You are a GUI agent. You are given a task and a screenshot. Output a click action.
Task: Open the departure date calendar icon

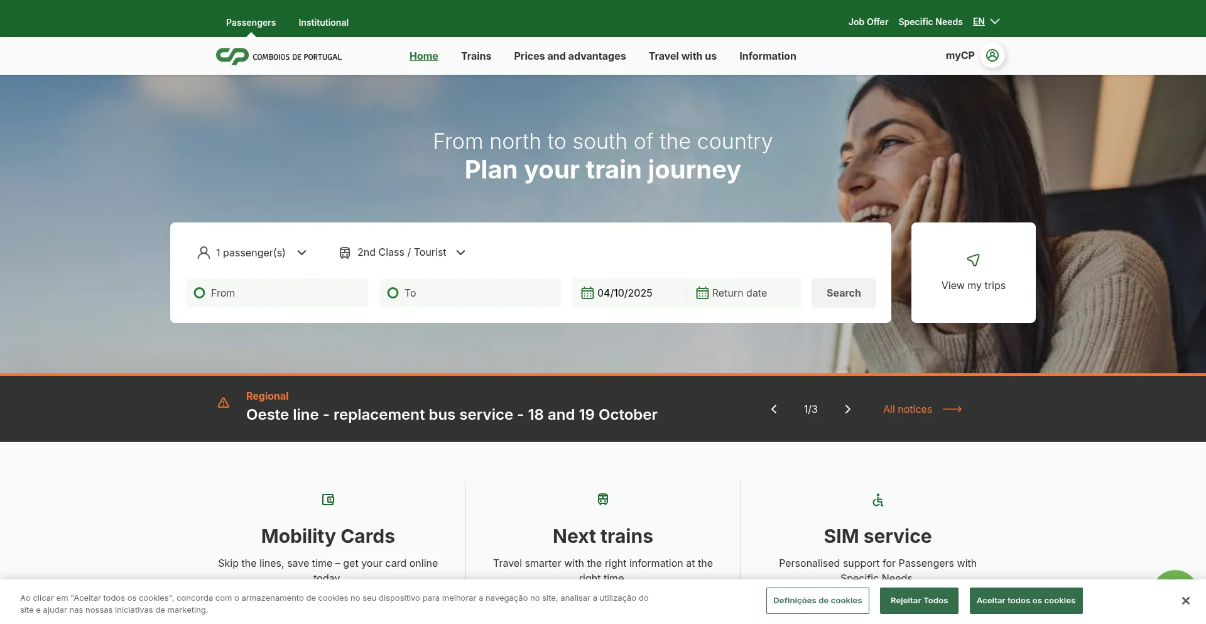[x=587, y=293]
